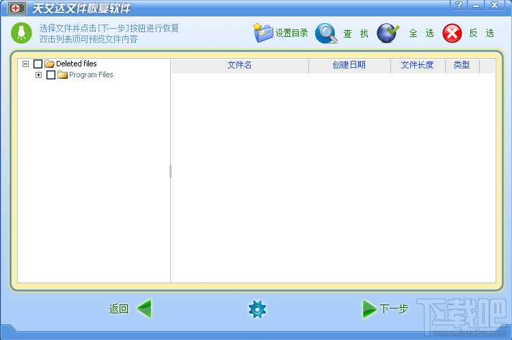This screenshot has height=340, width=512.
Task: Check the Program Files checkbox
Action: 51,75
